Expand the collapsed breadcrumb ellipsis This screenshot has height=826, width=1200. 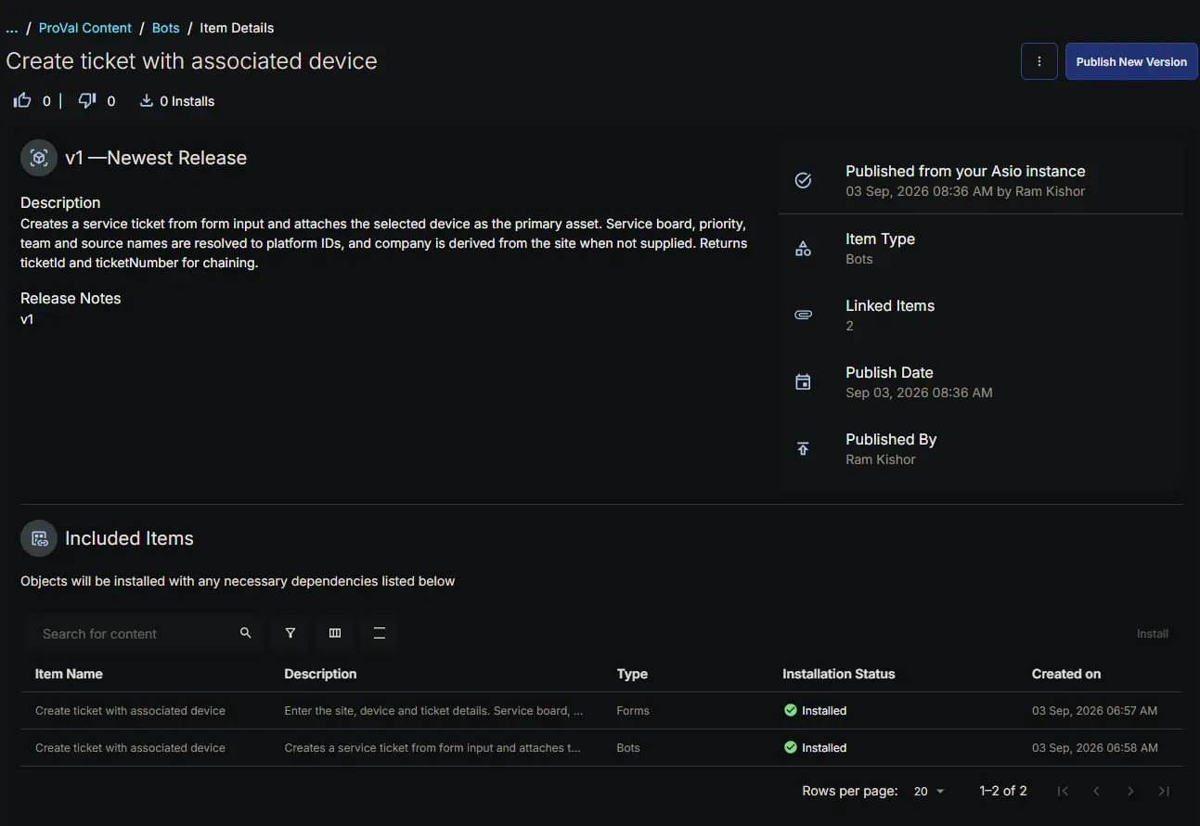pos(12,28)
